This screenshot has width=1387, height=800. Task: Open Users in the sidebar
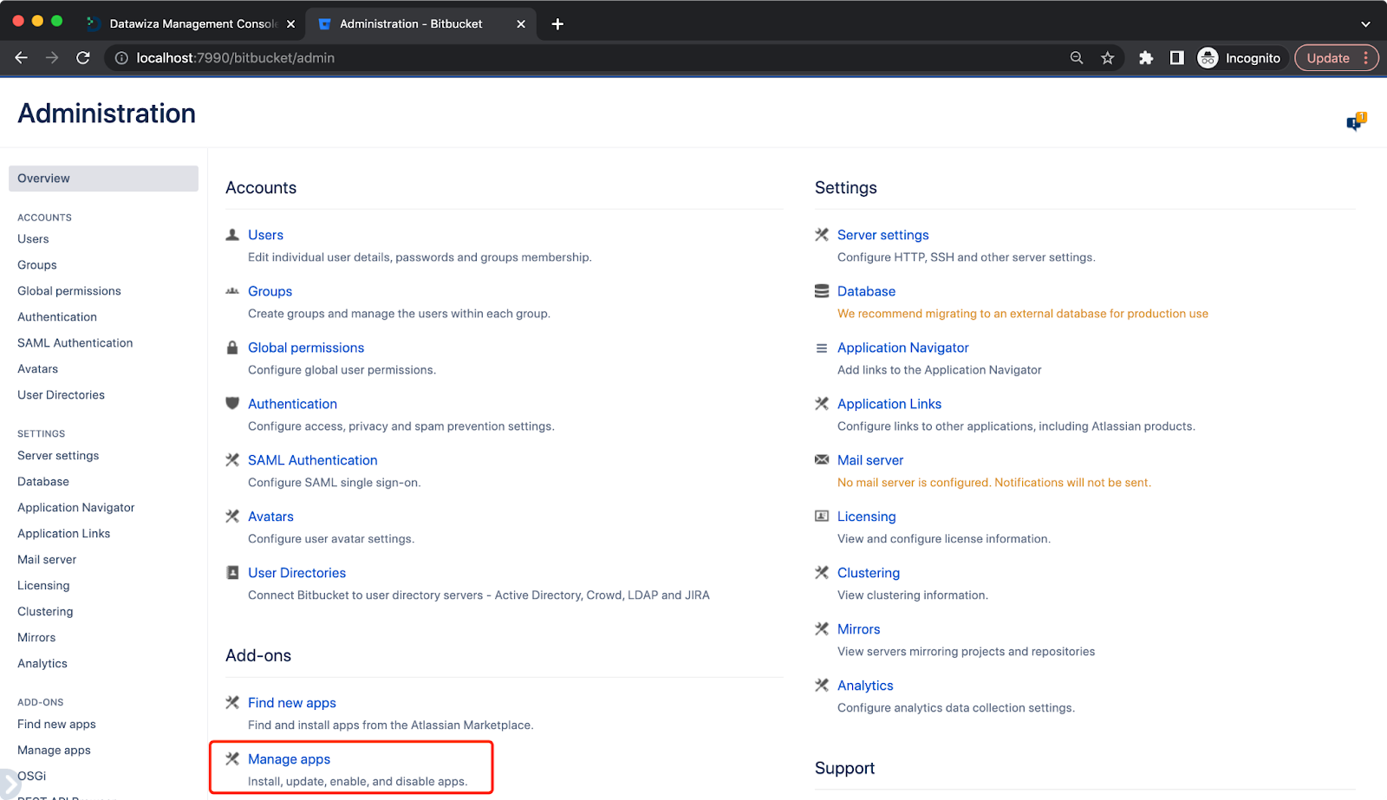coord(33,239)
